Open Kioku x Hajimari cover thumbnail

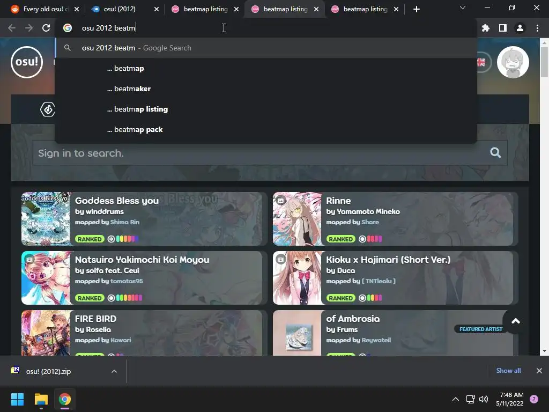tap(297, 278)
